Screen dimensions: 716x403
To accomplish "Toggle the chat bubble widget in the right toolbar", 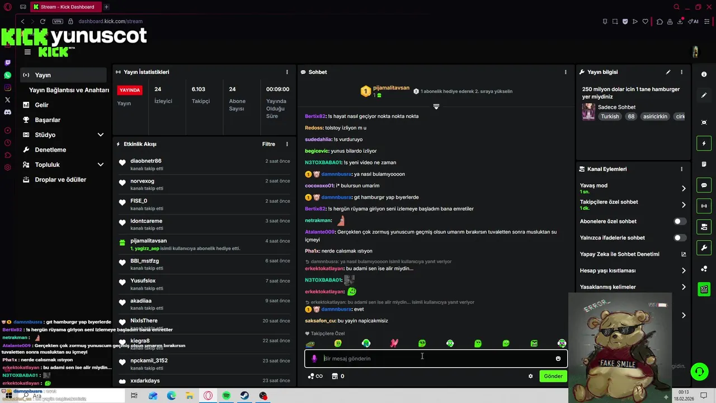I will pos(704,185).
